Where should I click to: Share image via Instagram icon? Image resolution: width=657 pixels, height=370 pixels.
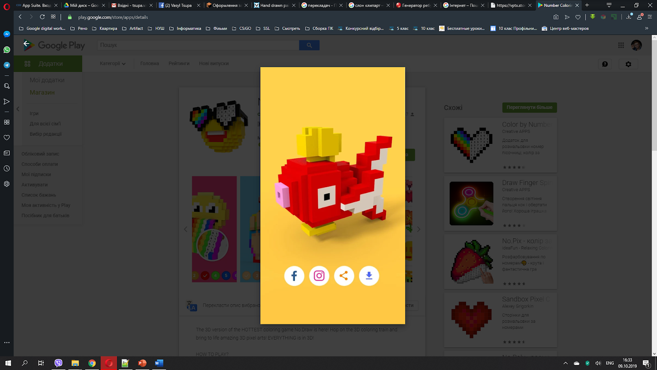[x=319, y=276]
